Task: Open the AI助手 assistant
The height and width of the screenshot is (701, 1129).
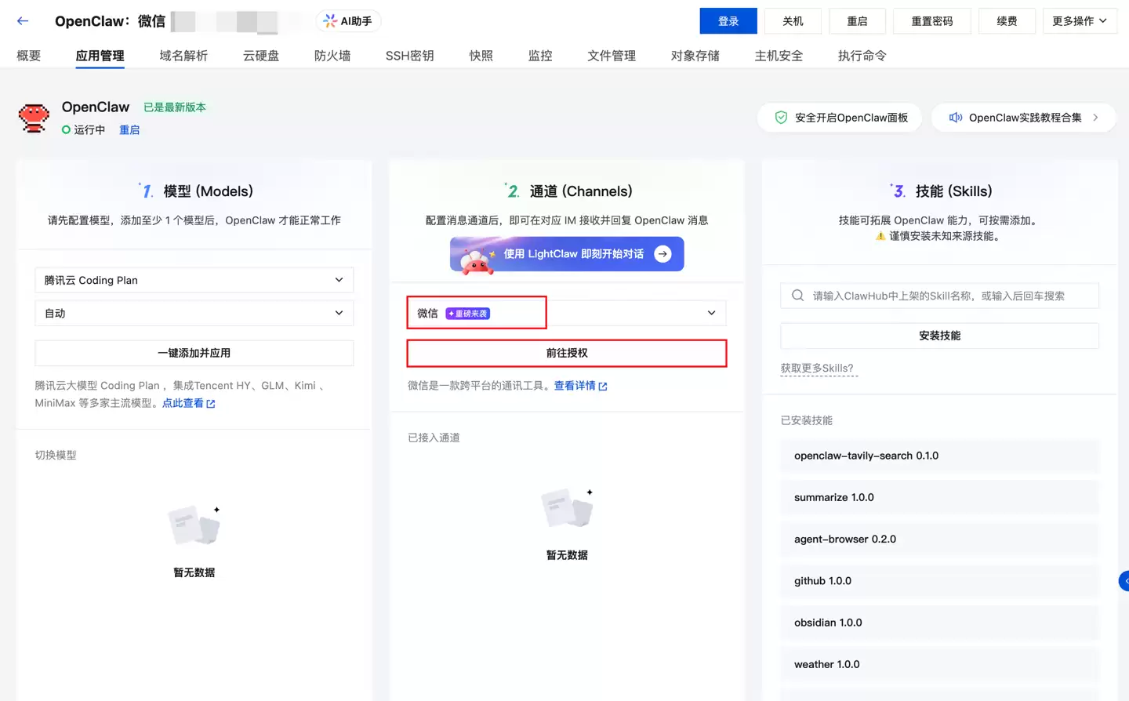Action: pos(347,21)
